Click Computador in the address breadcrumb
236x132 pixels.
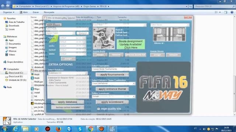click(25, 7)
